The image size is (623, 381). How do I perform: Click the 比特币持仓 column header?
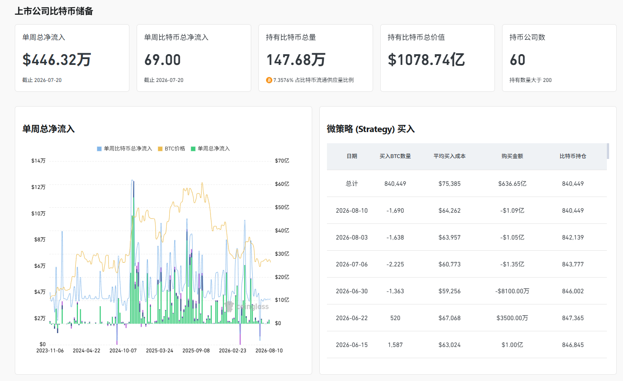(x=573, y=156)
